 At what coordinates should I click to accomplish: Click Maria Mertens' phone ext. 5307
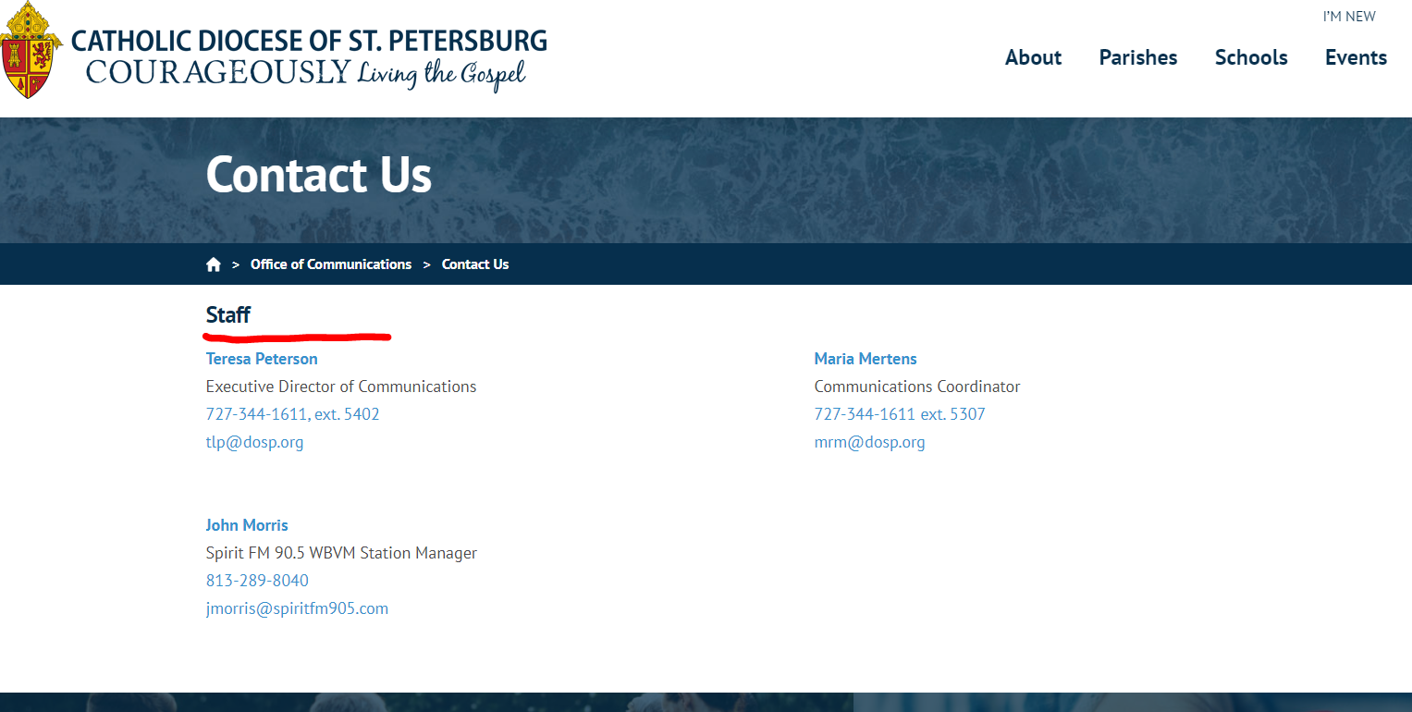(x=900, y=414)
